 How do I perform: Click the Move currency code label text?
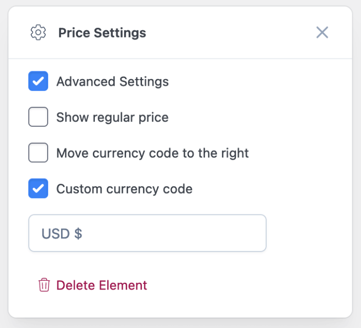[152, 153]
